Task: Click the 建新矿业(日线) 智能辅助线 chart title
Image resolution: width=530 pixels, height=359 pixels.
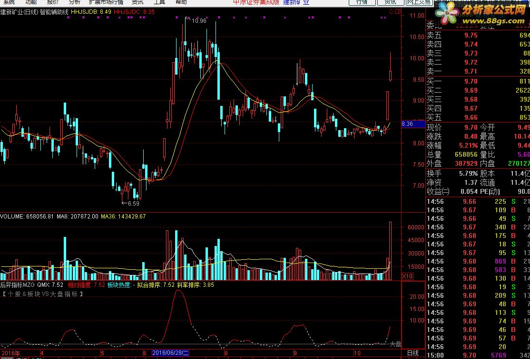Action: (x=34, y=12)
